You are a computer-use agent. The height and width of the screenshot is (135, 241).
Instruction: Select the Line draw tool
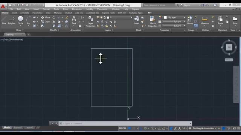4,20
